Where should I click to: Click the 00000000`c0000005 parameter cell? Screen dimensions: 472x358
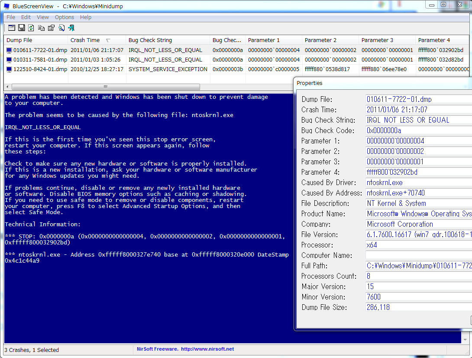coord(274,69)
